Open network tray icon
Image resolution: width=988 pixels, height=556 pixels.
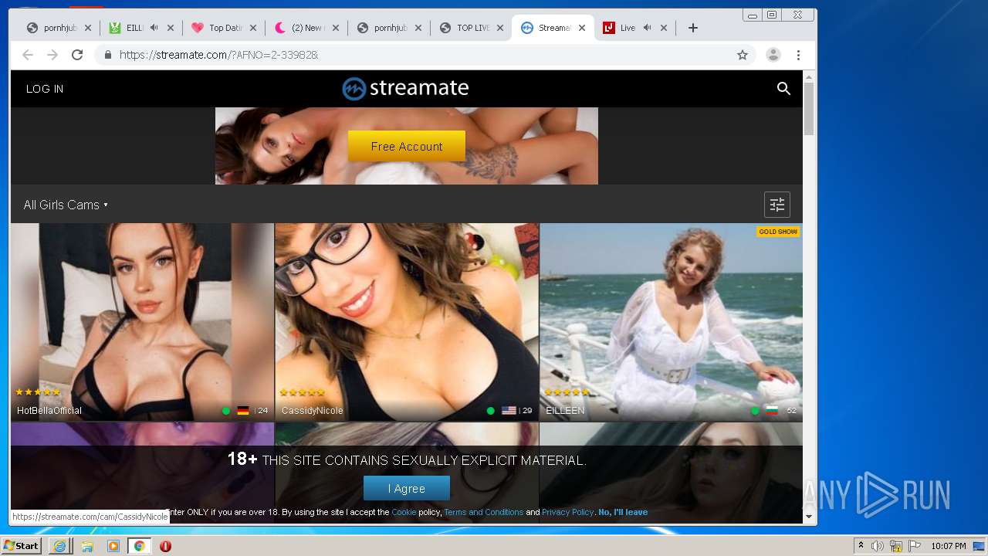[x=896, y=546]
